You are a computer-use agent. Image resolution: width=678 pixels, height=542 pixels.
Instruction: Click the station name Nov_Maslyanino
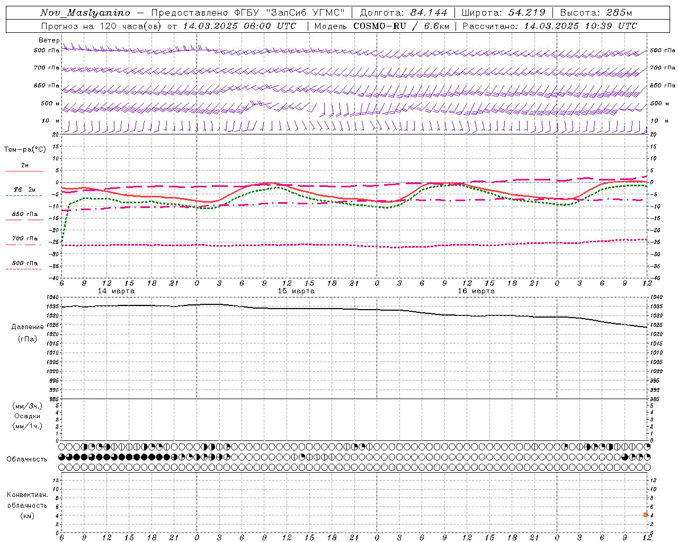pos(85,13)
